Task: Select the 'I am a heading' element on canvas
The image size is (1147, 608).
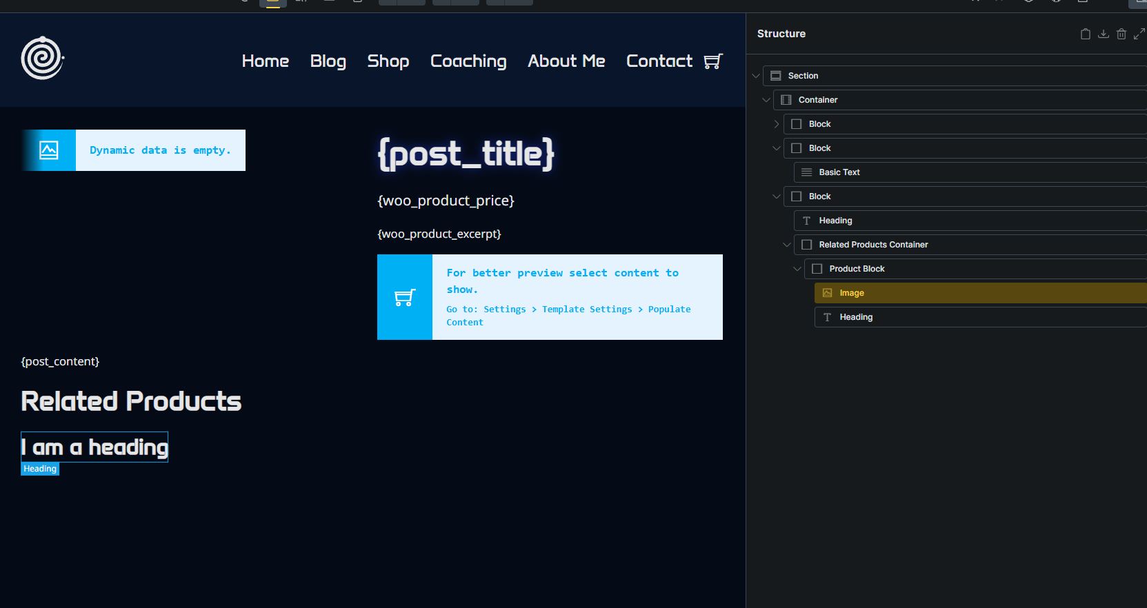Action: (x=94, y=447)
